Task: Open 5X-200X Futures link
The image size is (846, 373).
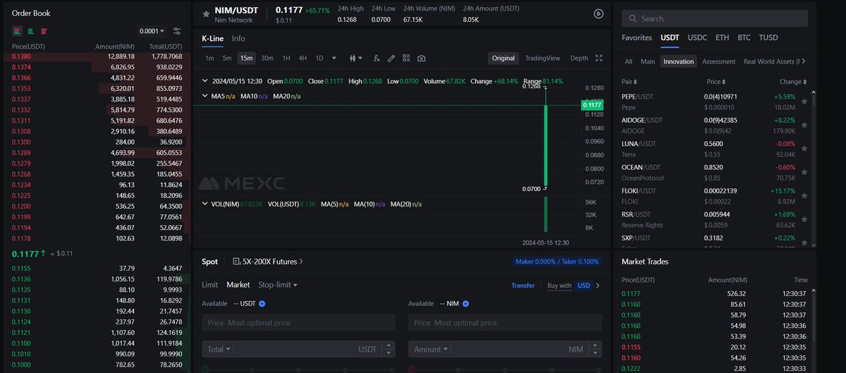Action: [x=268, y=261]
